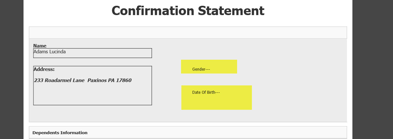This screenshot has width=393, height=139.
Task: Click the Confirmation Statement title
Action: click(188, 11)
